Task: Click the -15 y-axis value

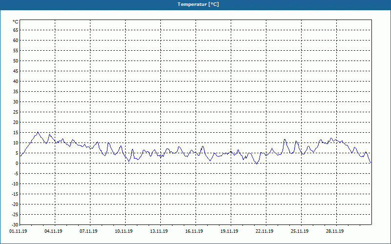Action: coord(15,194)
